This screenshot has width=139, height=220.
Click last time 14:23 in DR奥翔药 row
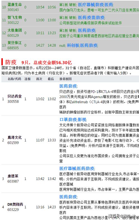pos(52,207)
